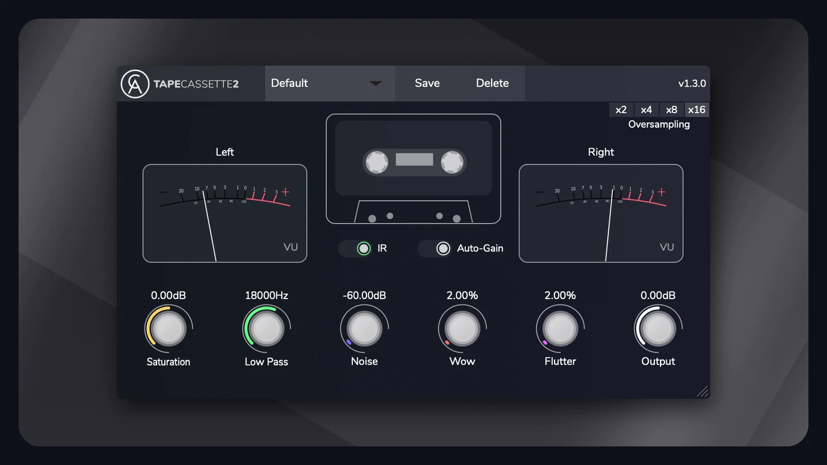Save the current preset
Viewport: 827px width, 465px height.
427,83
